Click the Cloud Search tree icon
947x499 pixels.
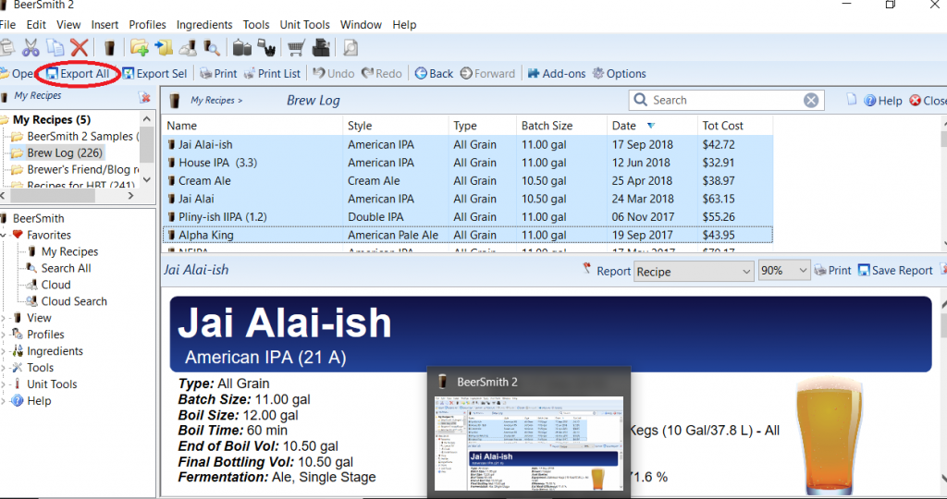pyautogui.click(x=32, y=301)
